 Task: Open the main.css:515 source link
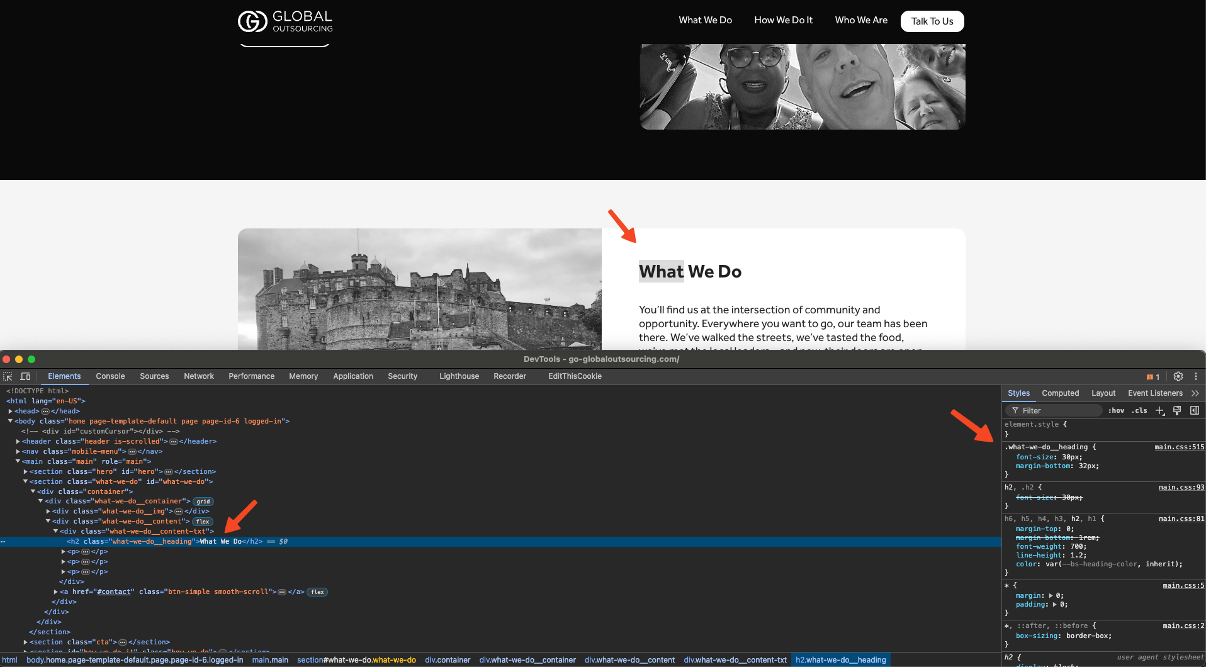1179,447
